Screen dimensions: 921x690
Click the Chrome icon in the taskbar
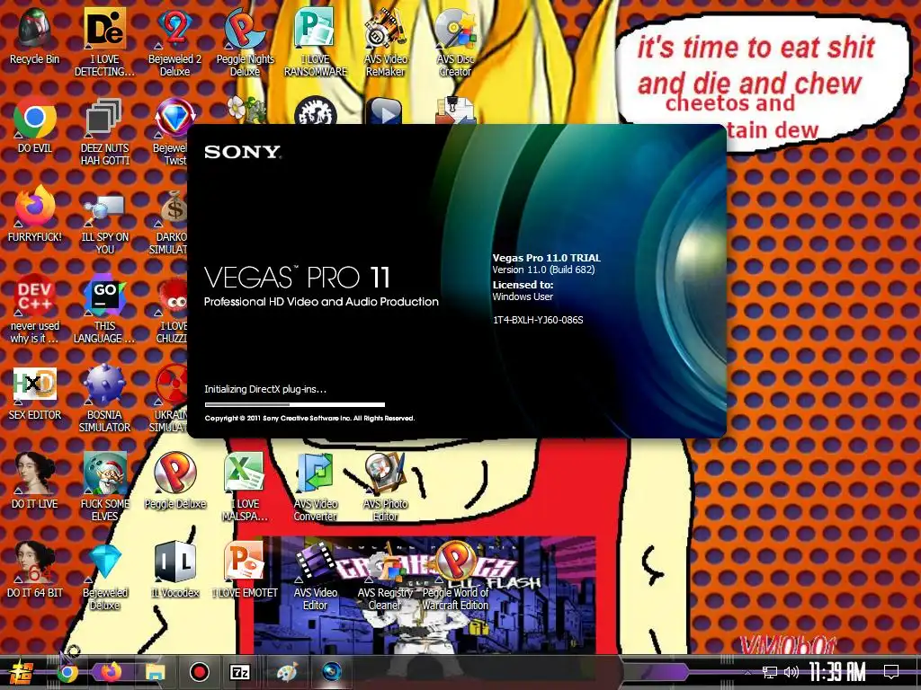pos(67,672)
